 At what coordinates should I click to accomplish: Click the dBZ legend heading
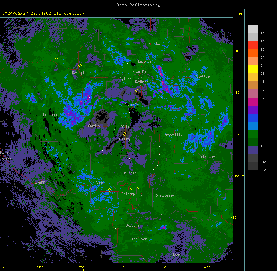pyautogui.click(x=260, y=17)
